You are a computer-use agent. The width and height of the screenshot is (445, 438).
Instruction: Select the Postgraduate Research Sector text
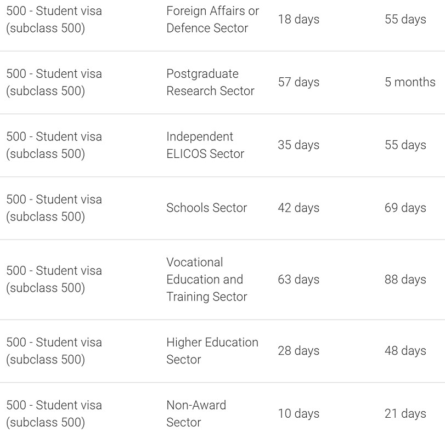[x=210, y=82]
